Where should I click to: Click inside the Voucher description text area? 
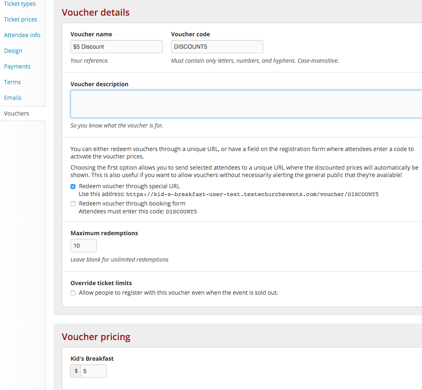click(x=246, y=104)
